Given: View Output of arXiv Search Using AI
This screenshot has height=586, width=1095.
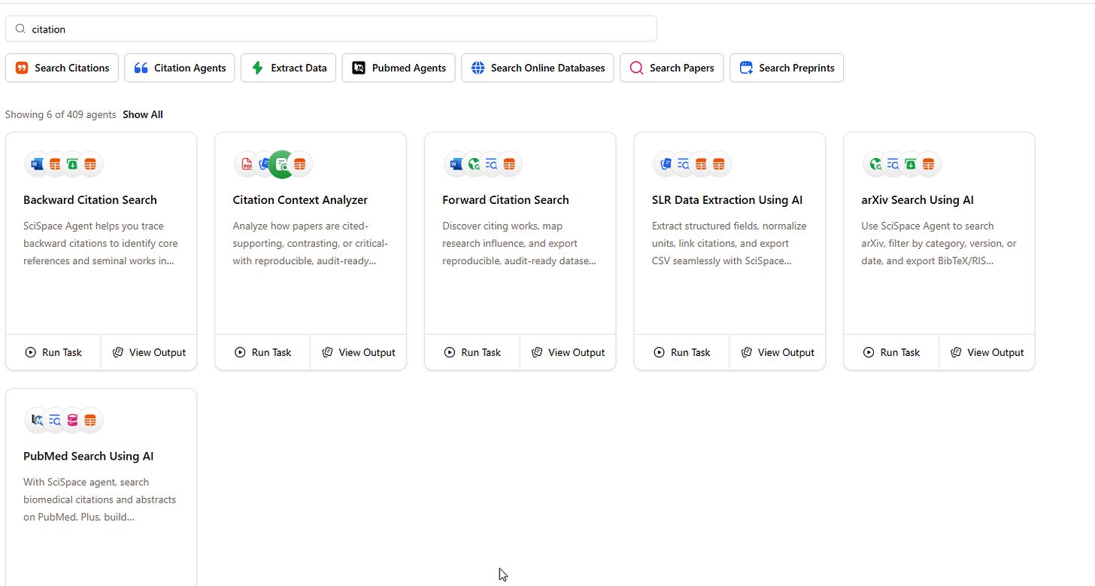Looking at the screenshot, I should tap(987, 352).
